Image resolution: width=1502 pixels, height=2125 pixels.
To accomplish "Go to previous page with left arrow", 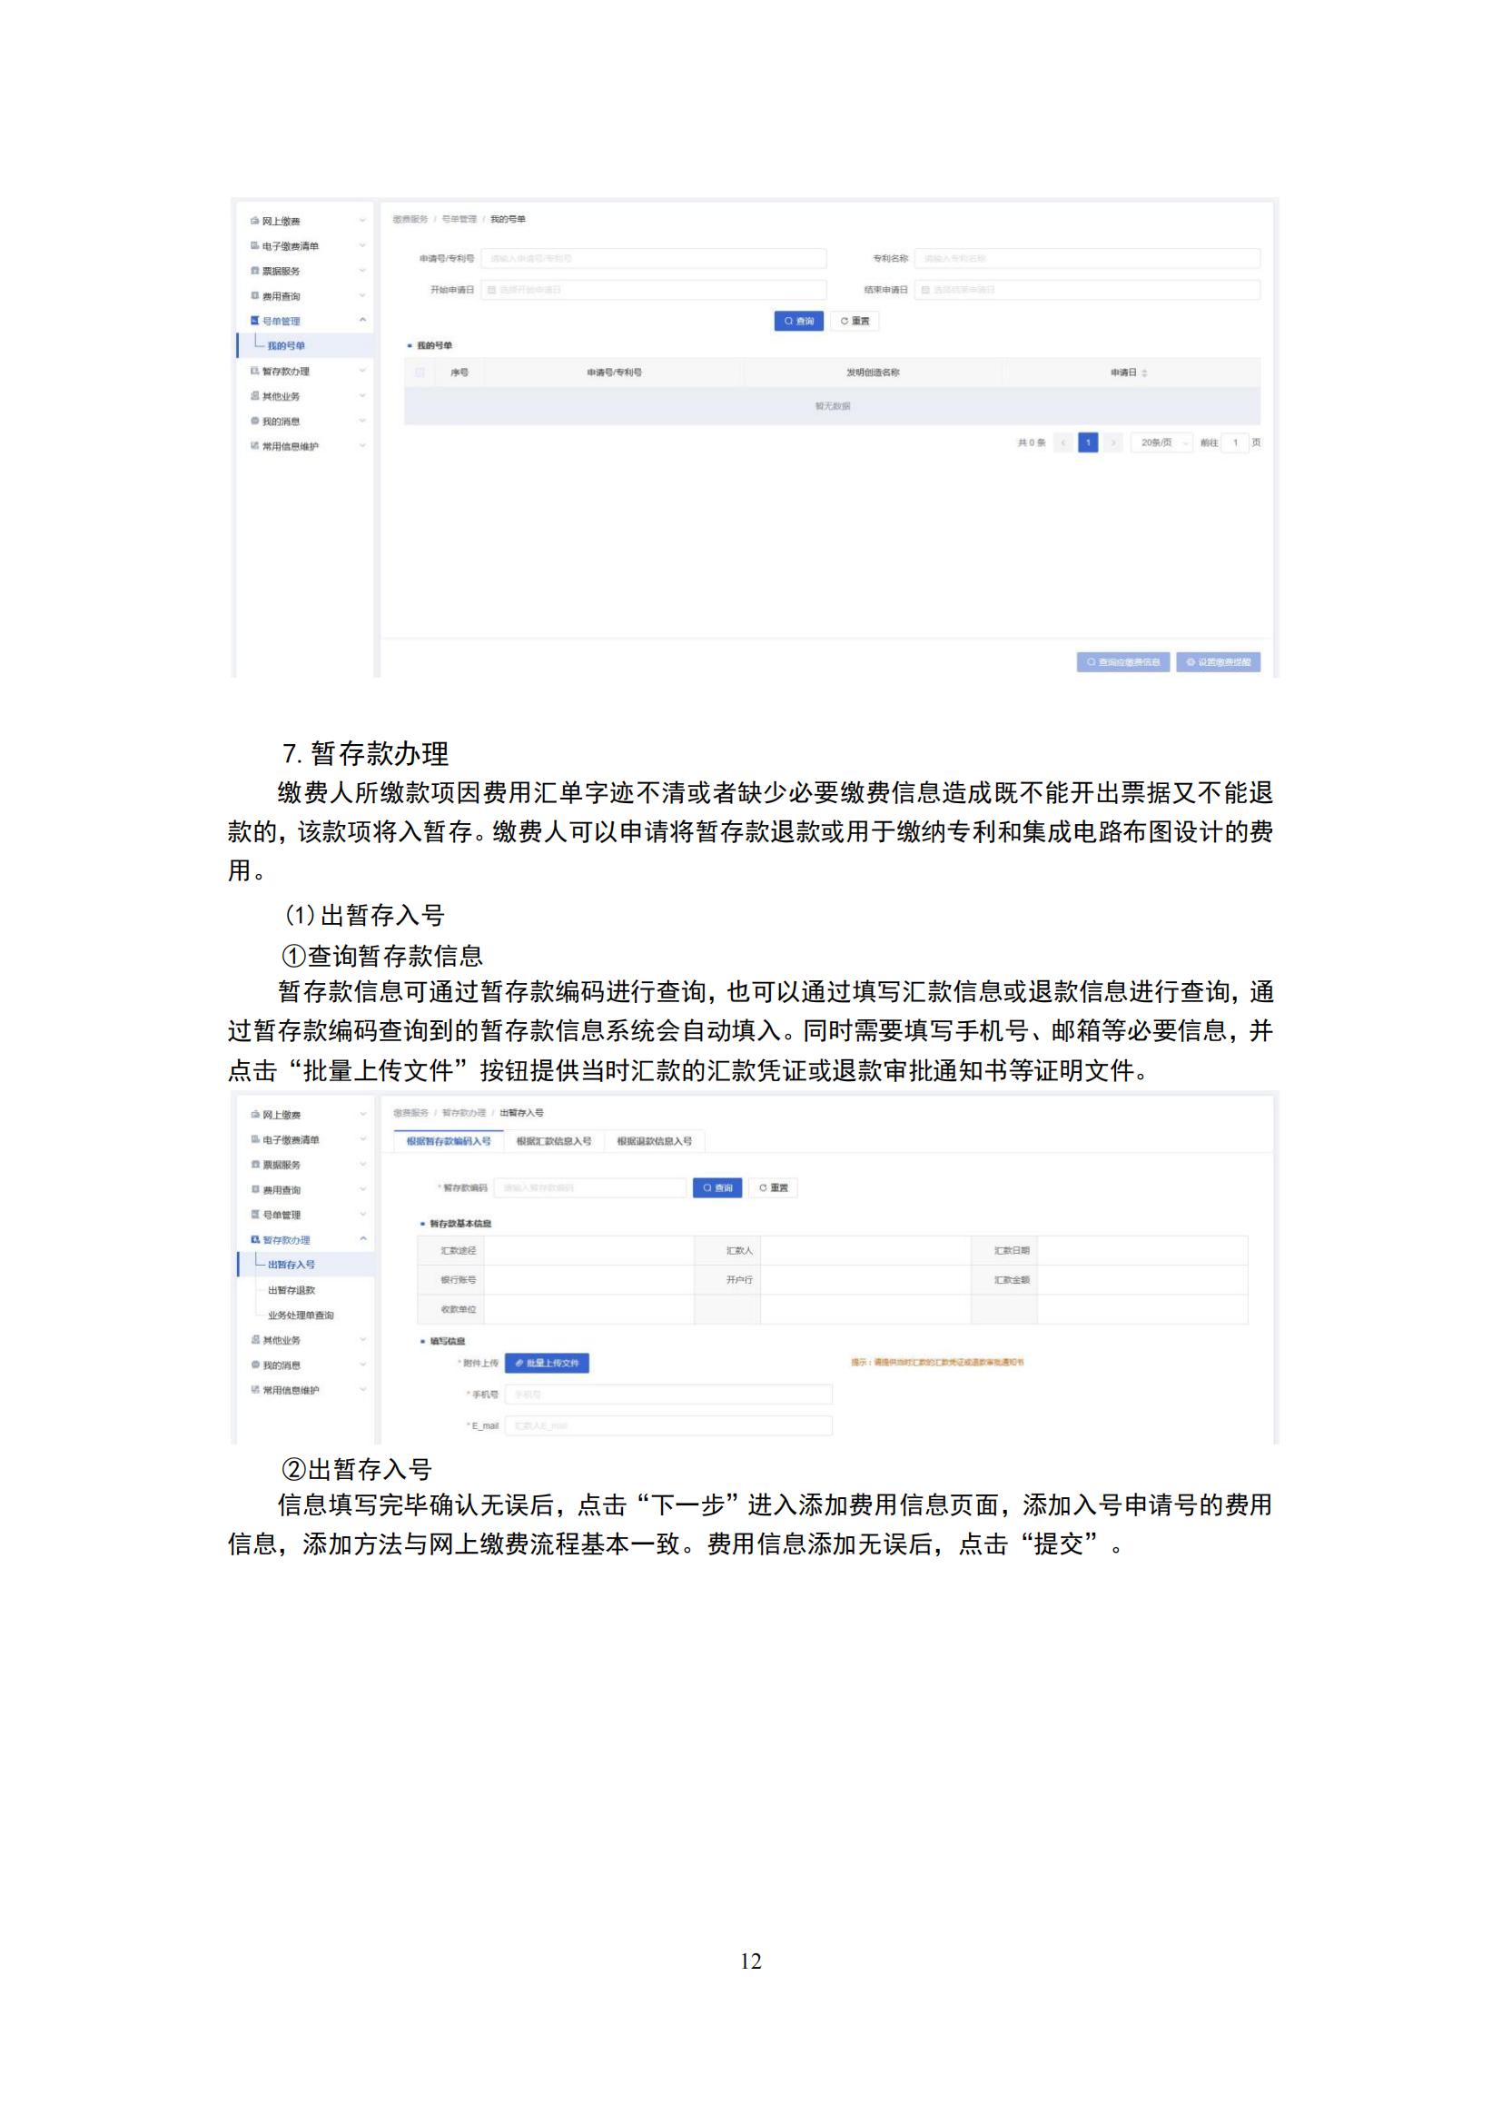I will coord(1063,443).
